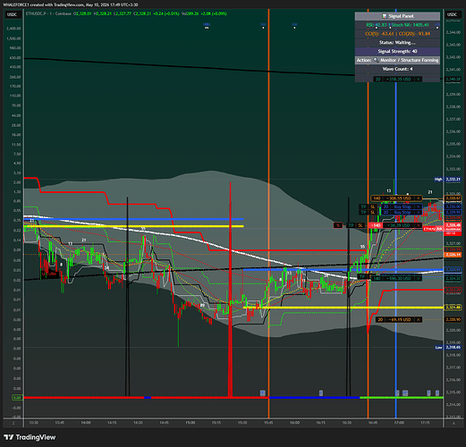Image resolution: width=466 pixels, height=447 pixels.
Task: Cancel the 20 order showing -69.19 USD
Action: click(x=419, y=319)
